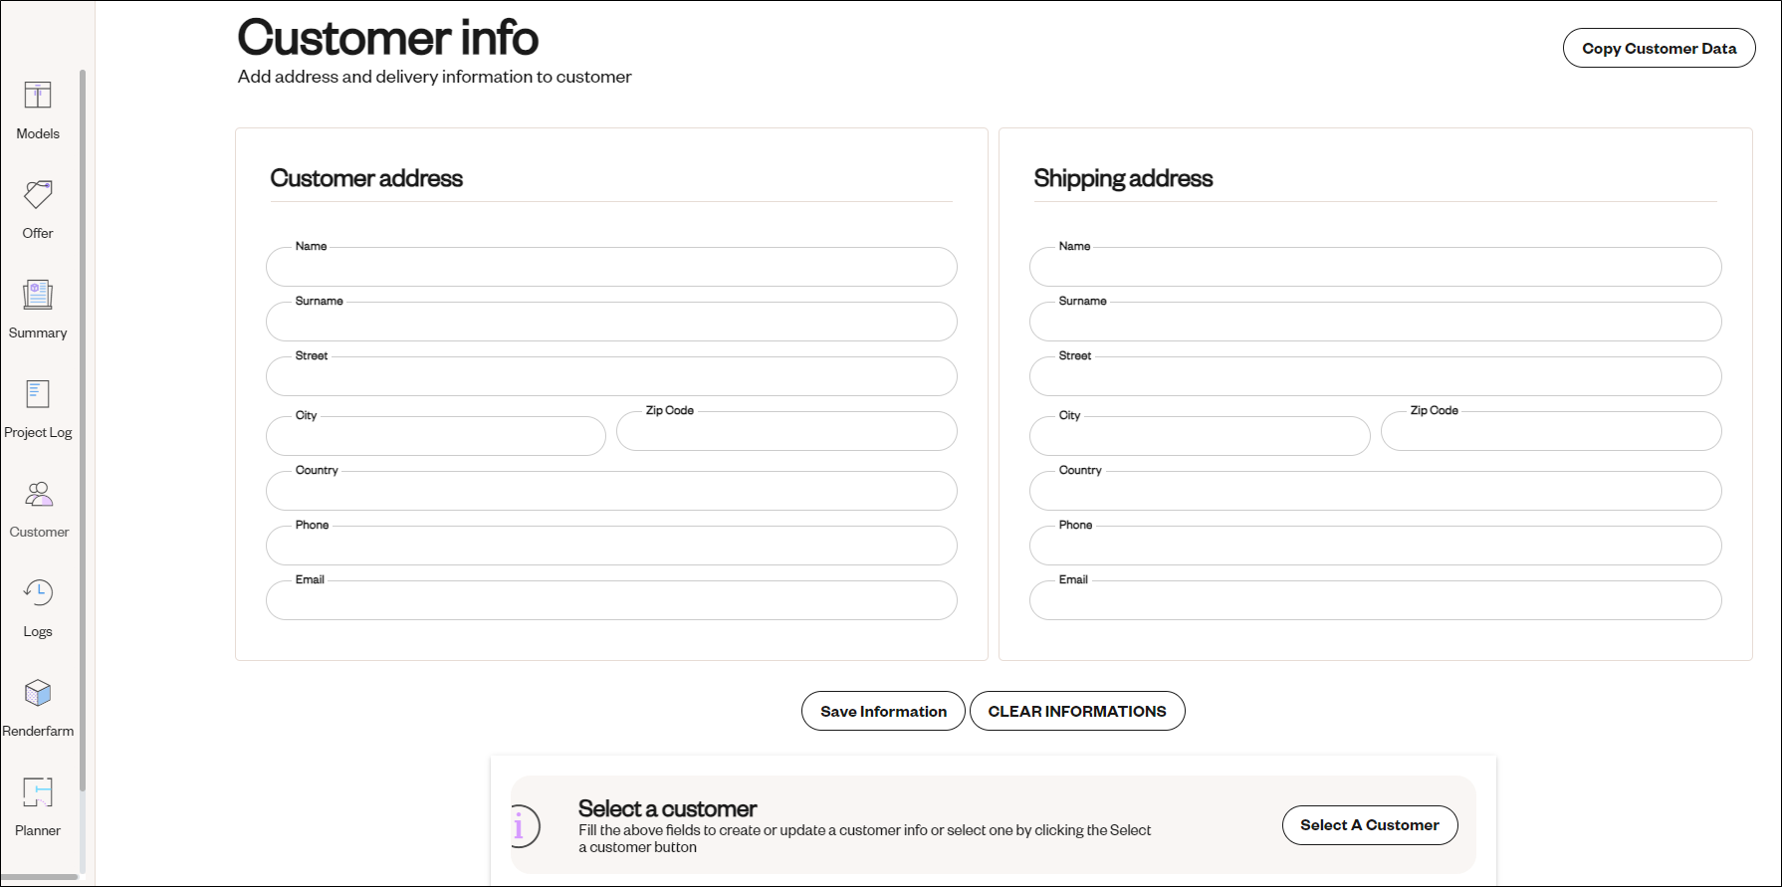Open the Planner floor plan icon
Screen dimensions: 1782x887
click(38, 792)
